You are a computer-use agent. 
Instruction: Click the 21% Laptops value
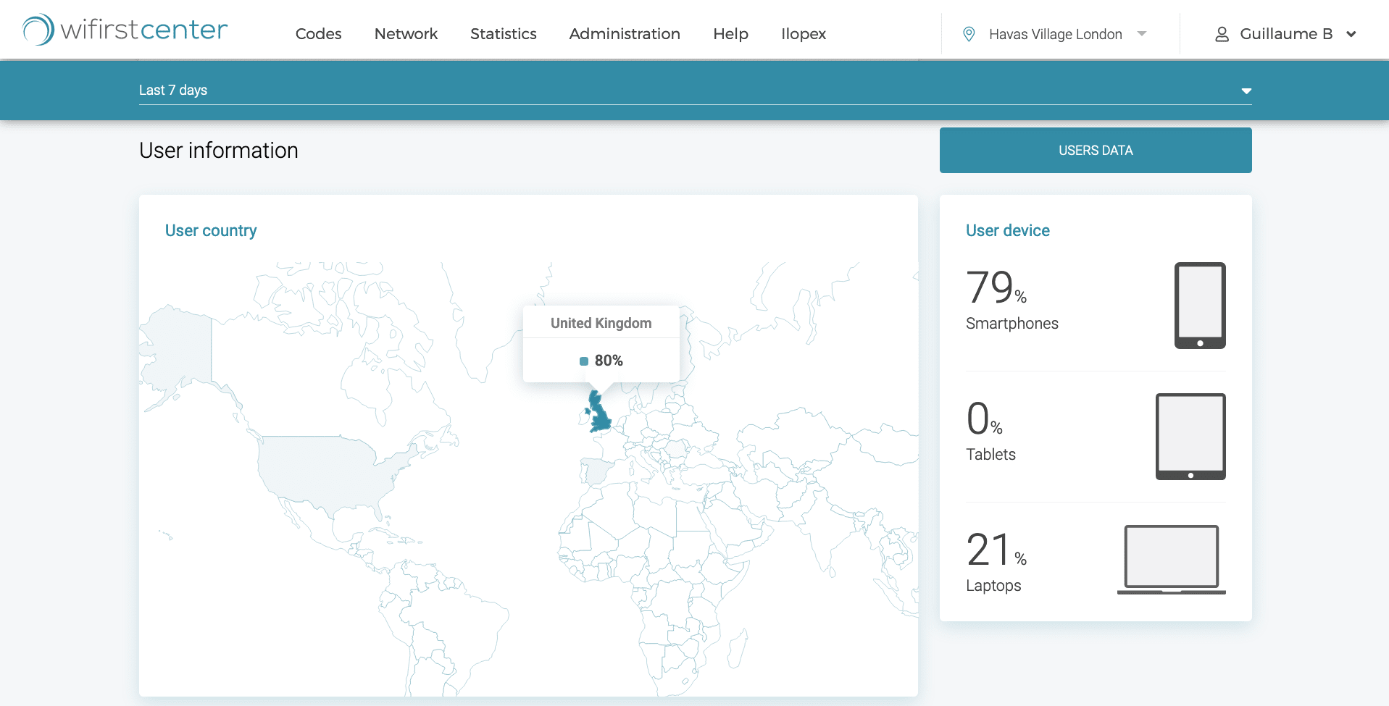(996, 550)
